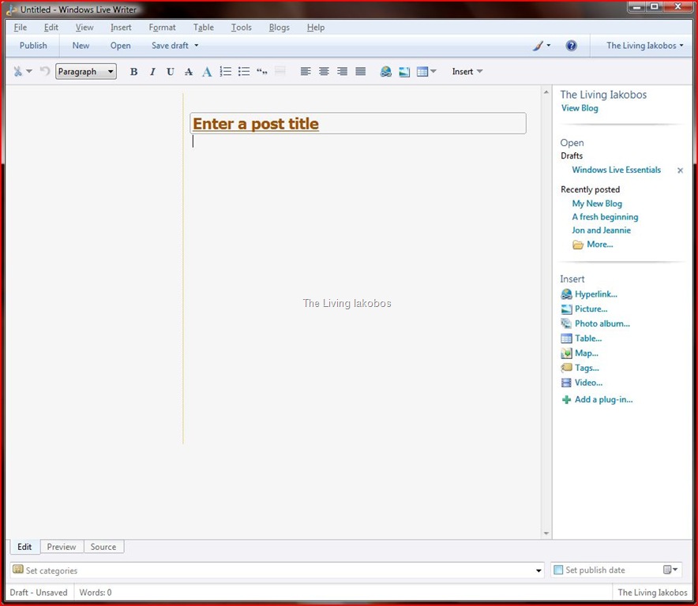The image size is (698, 606).
Task: Remove Windows Live Essentials draft with X
Action: point(680,170)
